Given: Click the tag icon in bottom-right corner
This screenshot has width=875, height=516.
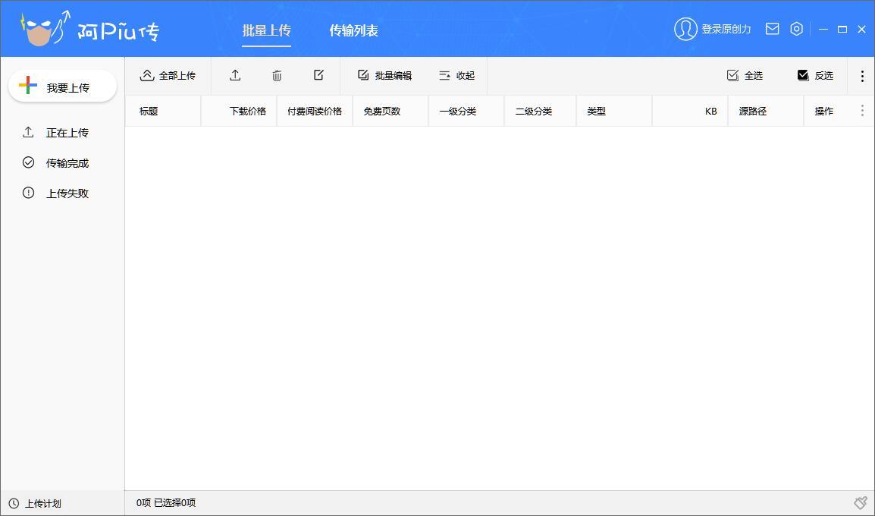Looking at the screenshot, I should click(860, 503).
